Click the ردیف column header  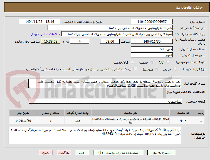click(201, 113)
